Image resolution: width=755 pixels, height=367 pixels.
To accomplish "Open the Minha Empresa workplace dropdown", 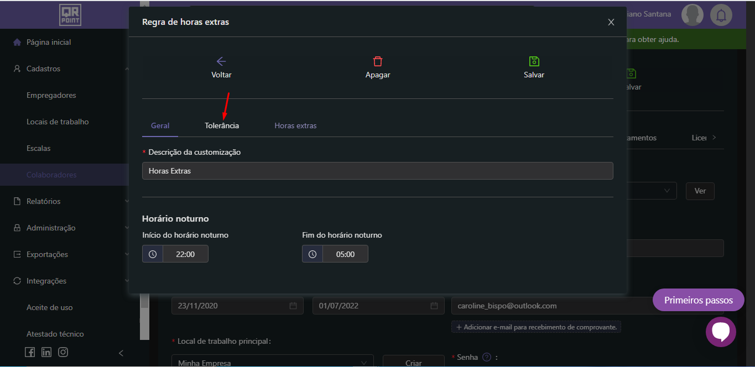I will 272,363.
